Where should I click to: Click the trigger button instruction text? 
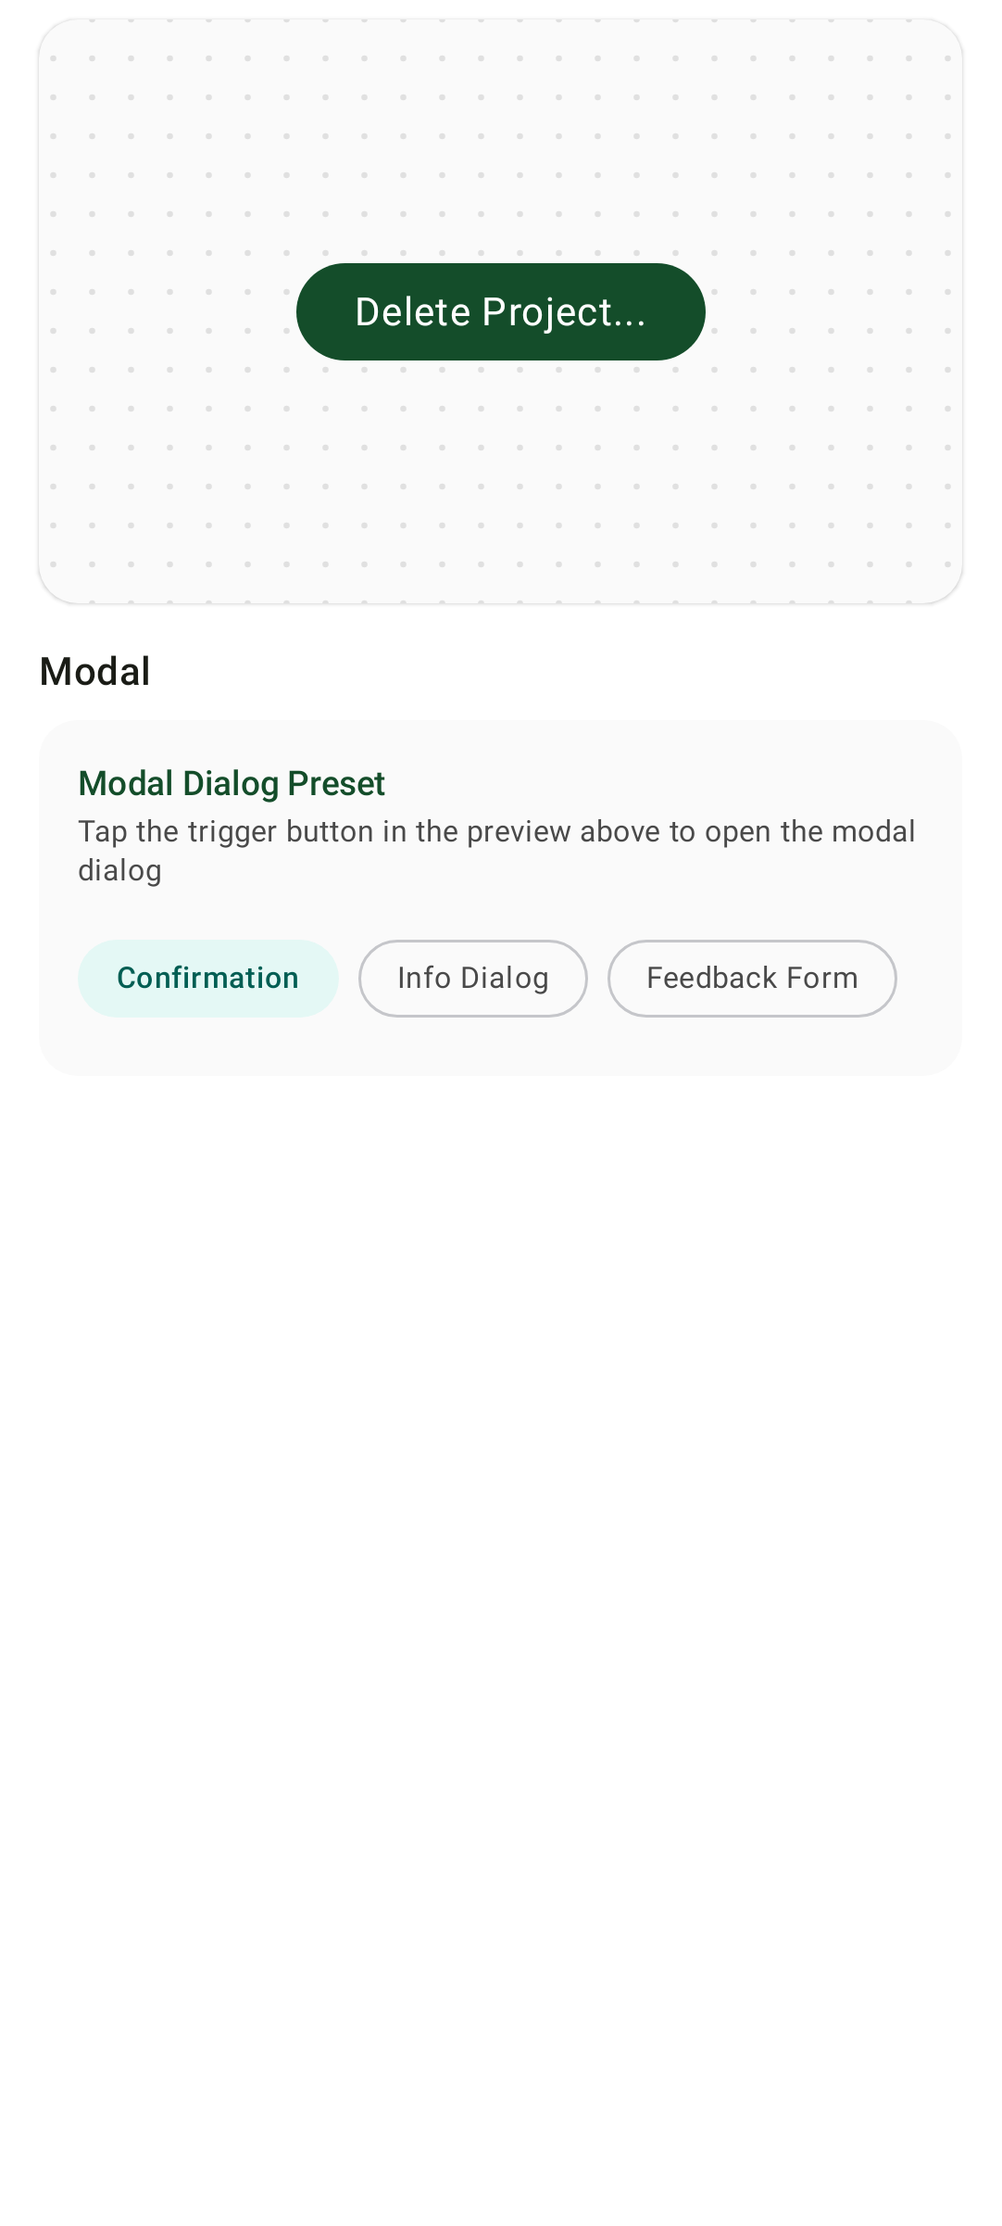point(496,851)
